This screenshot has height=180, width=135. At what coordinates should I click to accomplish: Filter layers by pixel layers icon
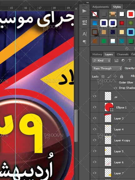coord(116,61)
